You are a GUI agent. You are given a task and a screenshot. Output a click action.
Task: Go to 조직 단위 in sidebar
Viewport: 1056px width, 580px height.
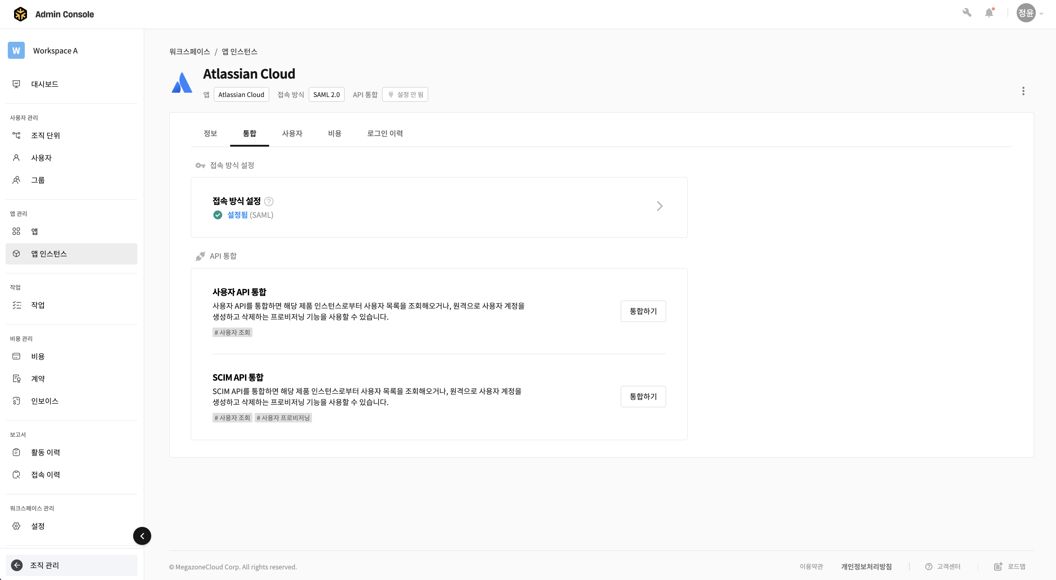[71, 135]
